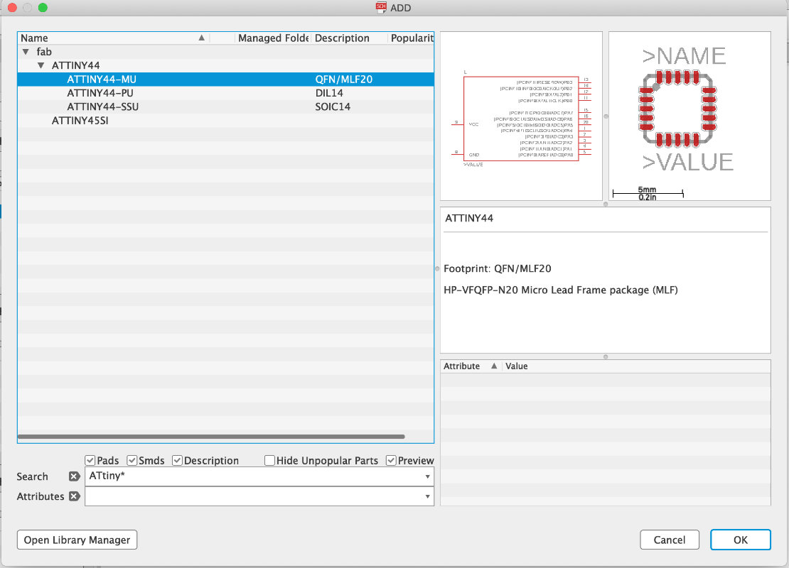This screenshot has width=789, height=568.
Task: Clear the Search field with its X icon
Action: [x=75, y=476]
